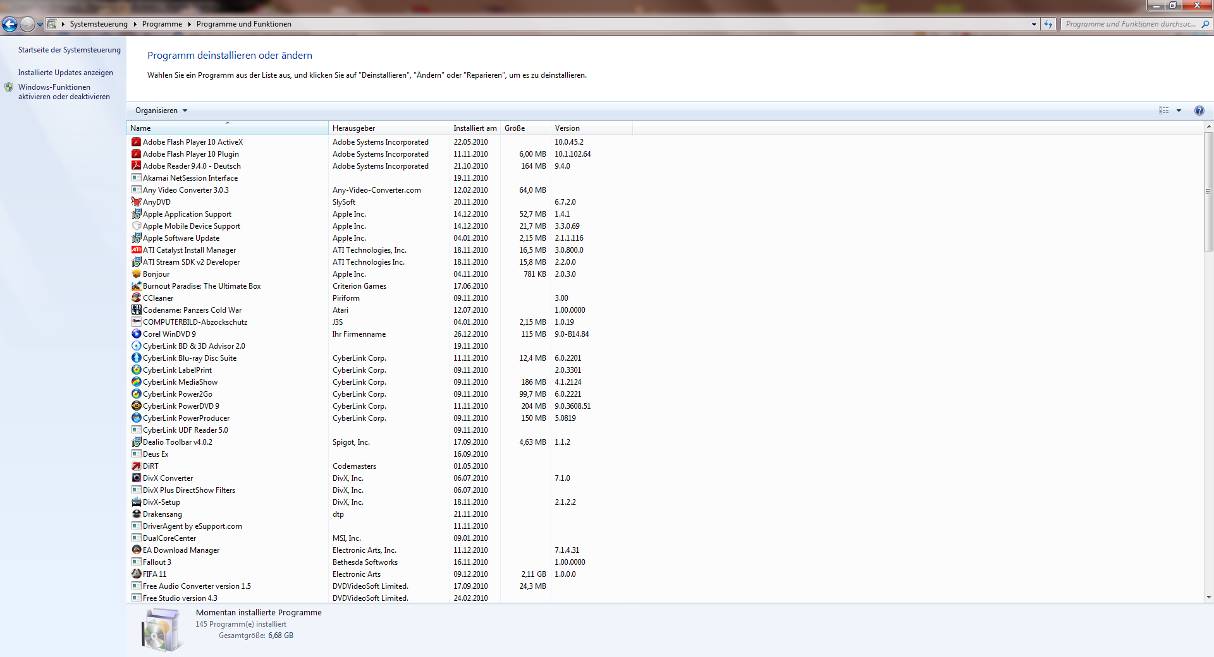Click the Adobe Flash Player 10 ActiveX icon
This screenshot has width=1214, height=657.
136,142
